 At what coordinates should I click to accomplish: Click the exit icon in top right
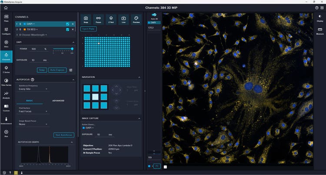(322, 8)
